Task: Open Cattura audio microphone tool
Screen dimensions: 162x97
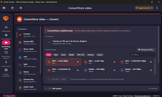Action: pyautogui.click(x=6, y=64)
